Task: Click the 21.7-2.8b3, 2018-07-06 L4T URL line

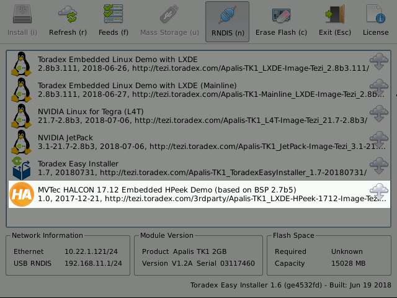Action: (203, 120)
